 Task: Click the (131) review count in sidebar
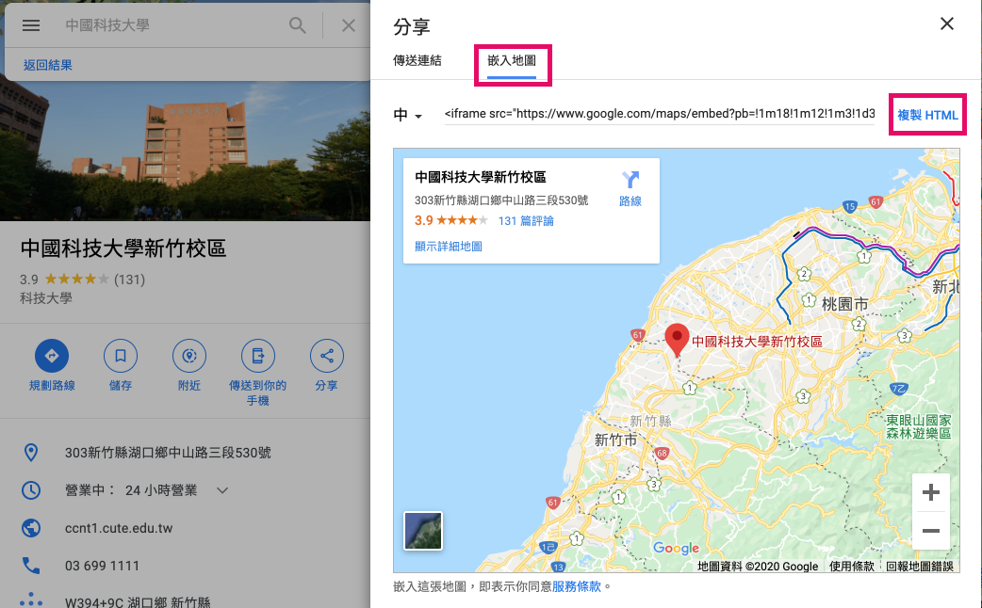coord(130,280)
